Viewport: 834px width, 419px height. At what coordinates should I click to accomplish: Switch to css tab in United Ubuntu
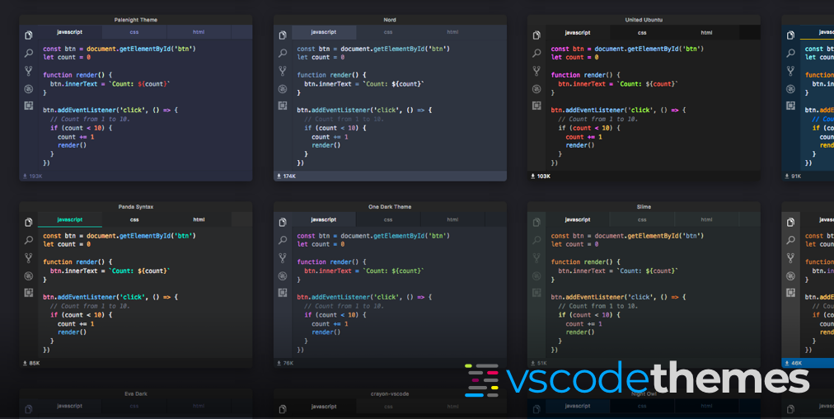click(642, 32)
